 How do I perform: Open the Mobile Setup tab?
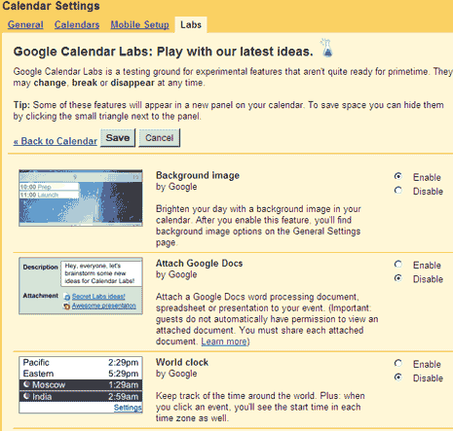coord(139,25)
